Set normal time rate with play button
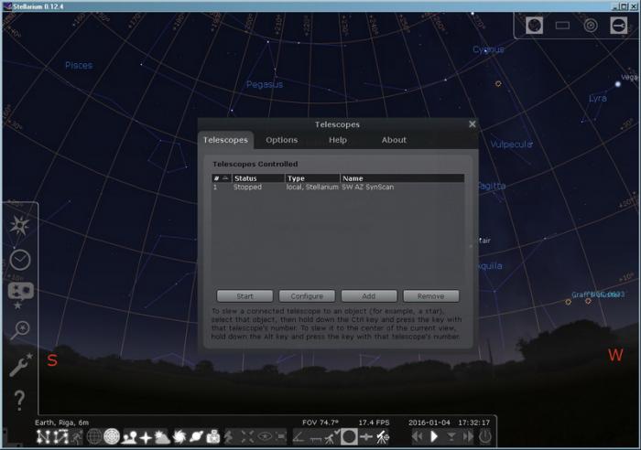 click(434, 437)
